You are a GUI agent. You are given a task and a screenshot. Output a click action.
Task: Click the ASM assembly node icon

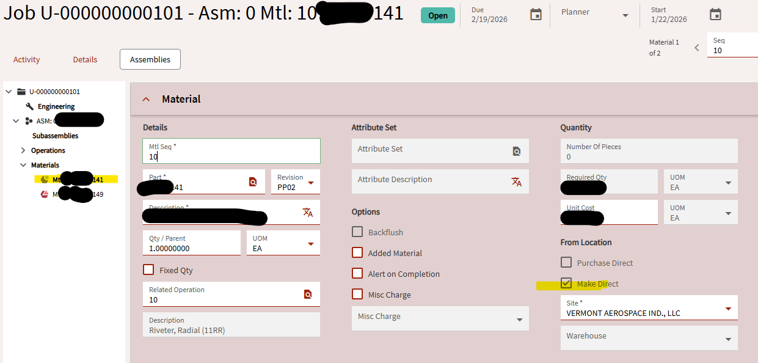tap(29, 121)
